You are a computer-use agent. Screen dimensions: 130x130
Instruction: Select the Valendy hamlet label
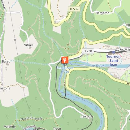coord(10,127)
